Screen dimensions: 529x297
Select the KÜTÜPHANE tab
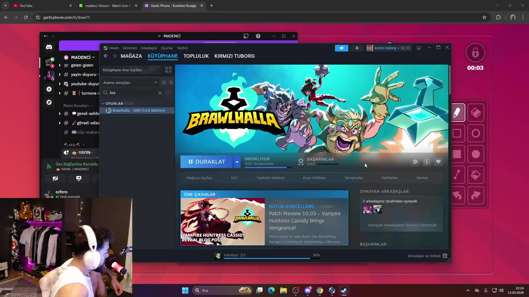[162, 56]
